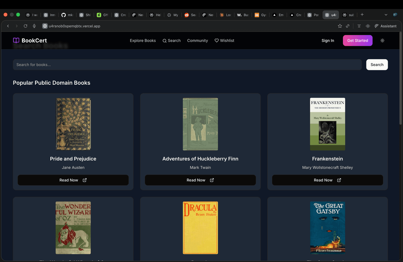Open a new browser tab
The image size is (403, 262).
tap(362, 15)
